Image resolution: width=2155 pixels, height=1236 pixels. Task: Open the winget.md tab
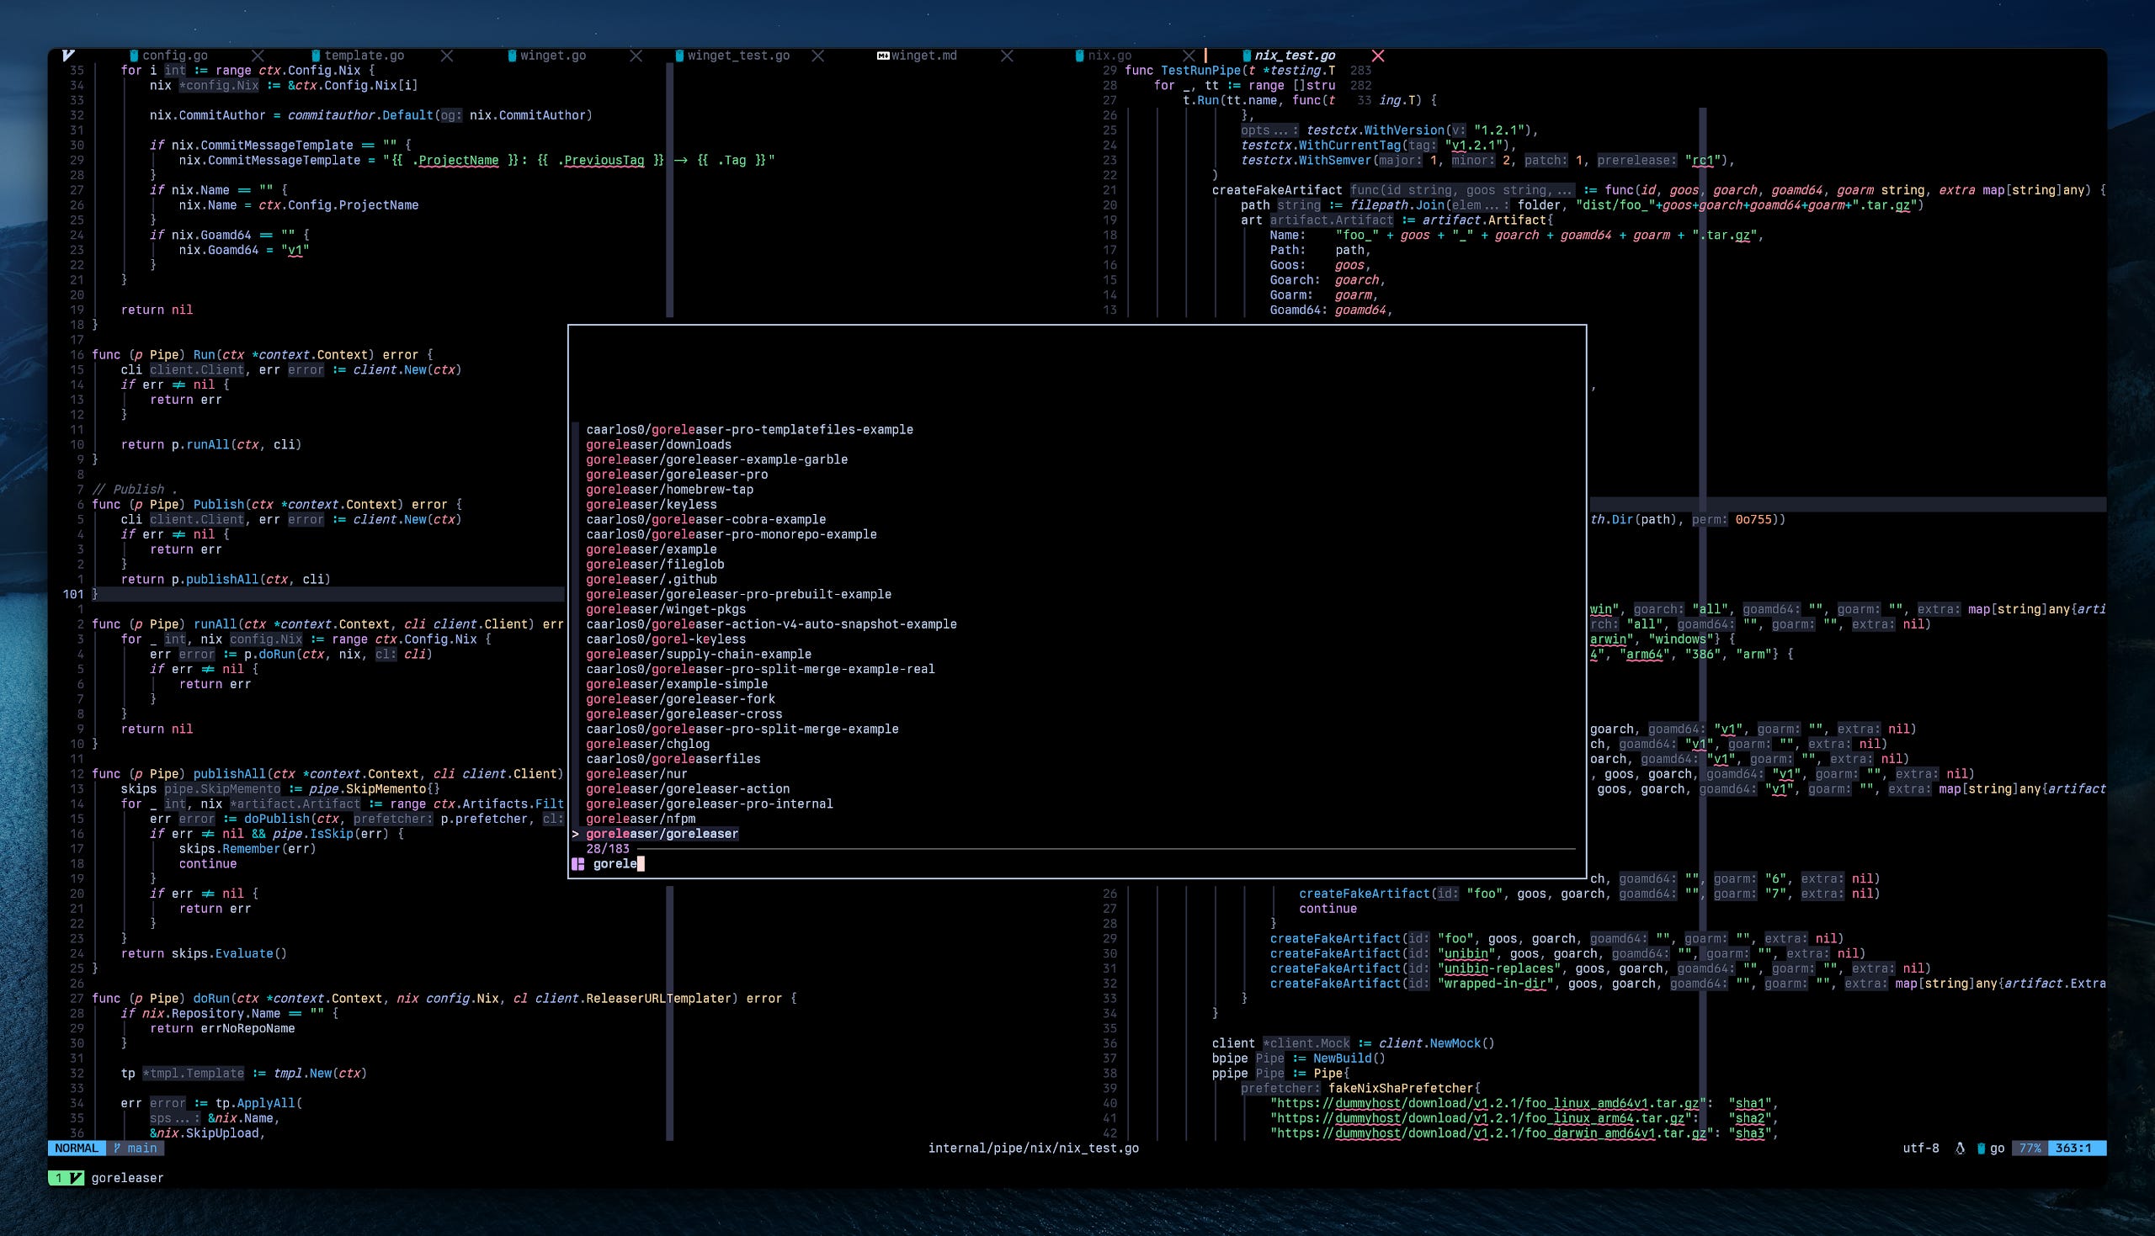(924, 56)
